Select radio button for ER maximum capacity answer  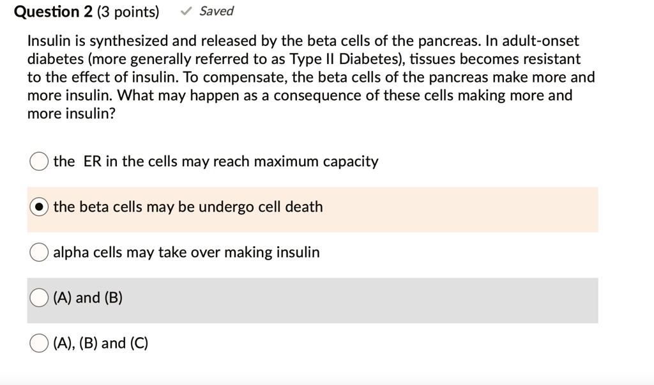tap(39, 161)
